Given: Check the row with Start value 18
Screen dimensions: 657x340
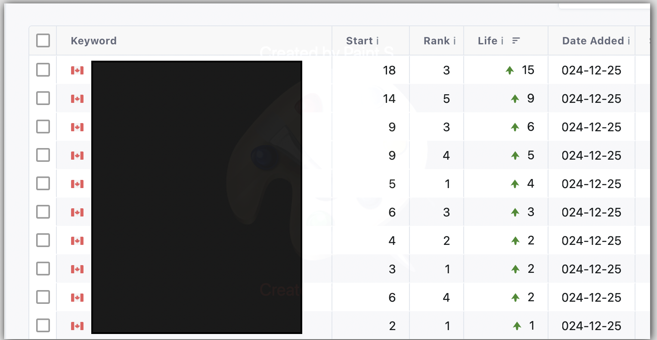Looking at the screenshot, I should [x=43, y=70].
